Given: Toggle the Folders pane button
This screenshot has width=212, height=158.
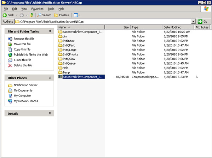Looking at the screenshot, I should pyautogui.click(x=62, y=15).
